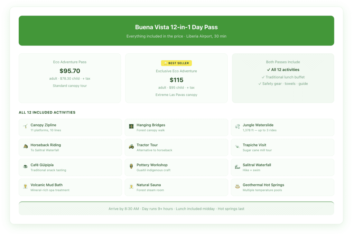Check the Safety gear towels guide item
The width and height of the screenshot is (354, 234).
tap(283, 84)
